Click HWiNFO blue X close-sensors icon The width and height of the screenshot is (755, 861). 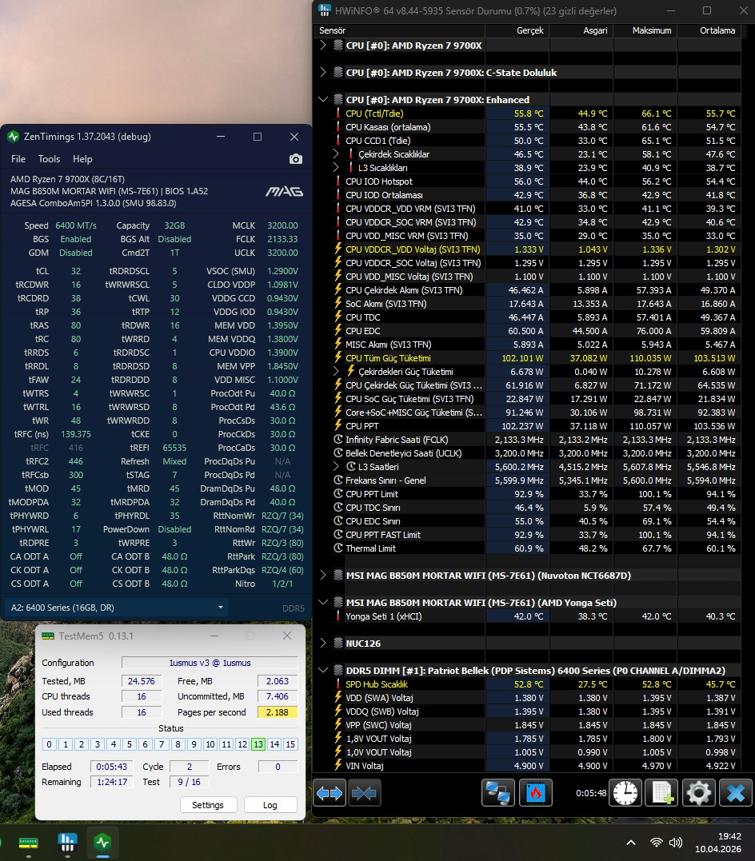[736, 793]
